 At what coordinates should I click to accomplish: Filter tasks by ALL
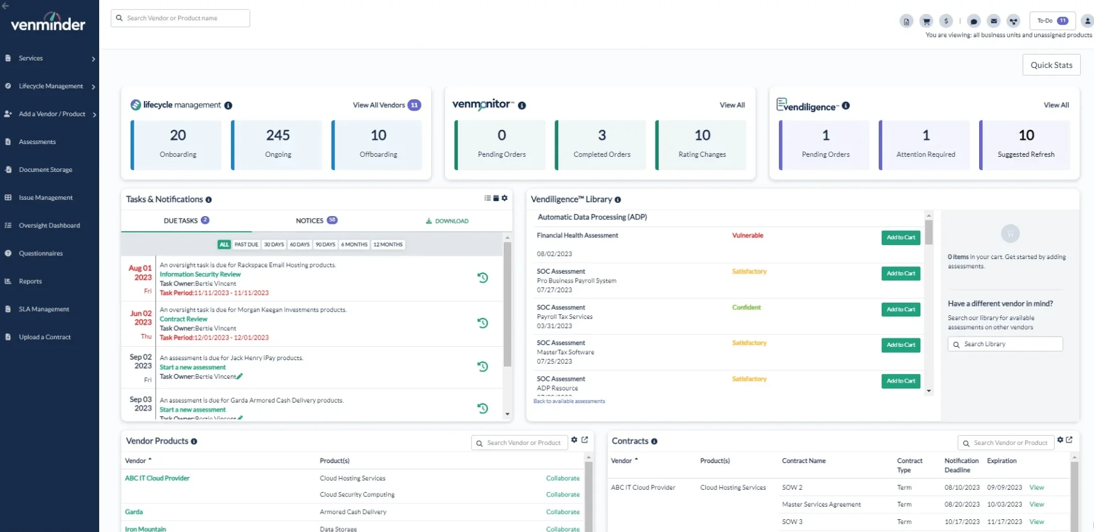click(224, 245)
